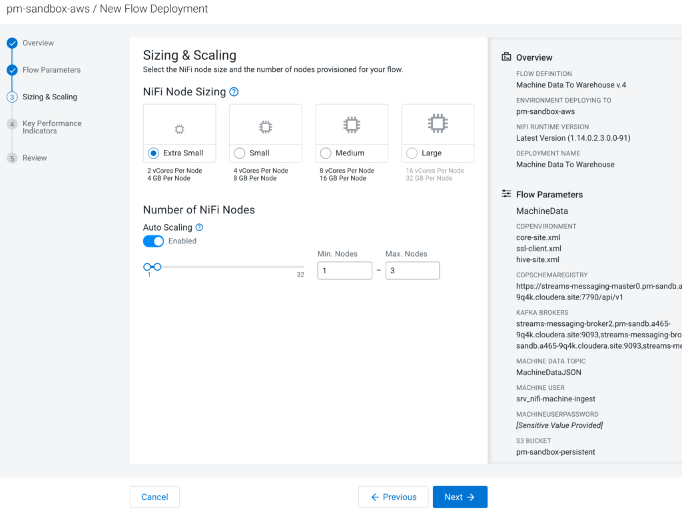Click the Medium node chip icon
The image size is (682, 512).
click(x=352, y=125)
